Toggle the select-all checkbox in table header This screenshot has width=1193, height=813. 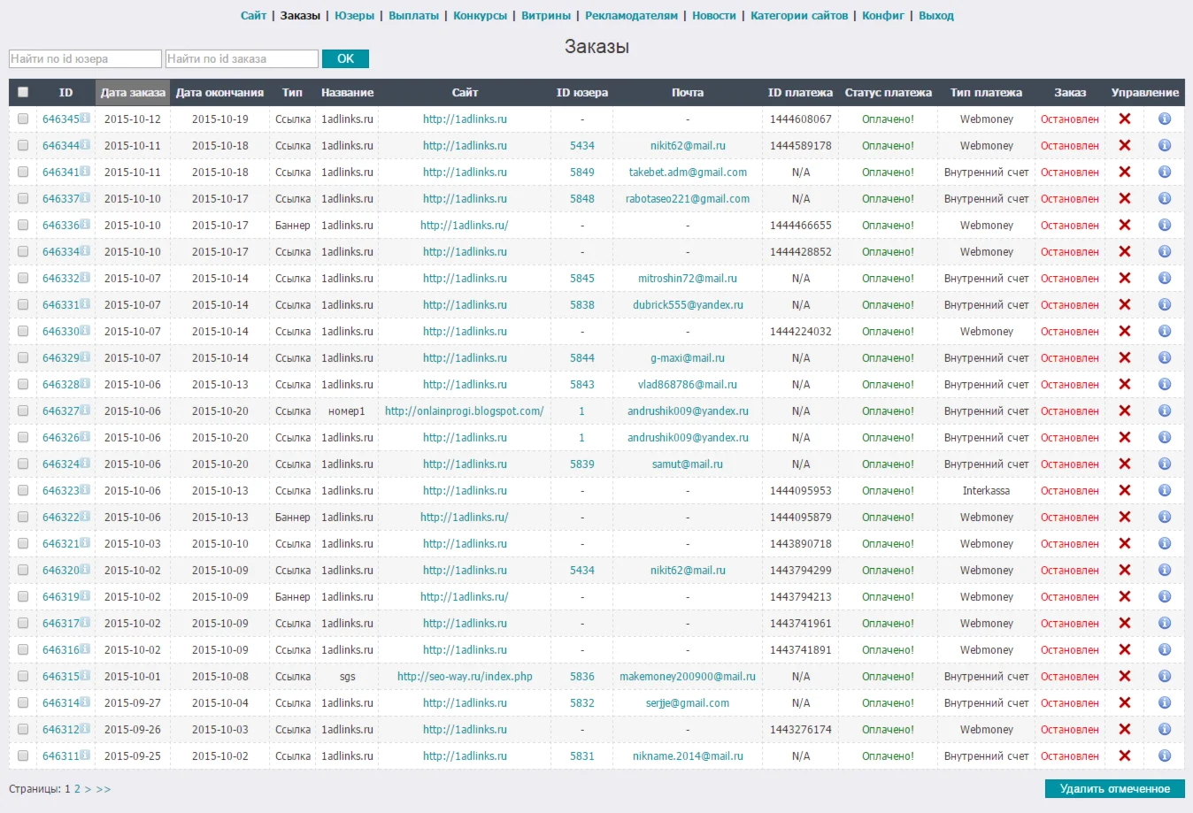click(x=23, y=92)
